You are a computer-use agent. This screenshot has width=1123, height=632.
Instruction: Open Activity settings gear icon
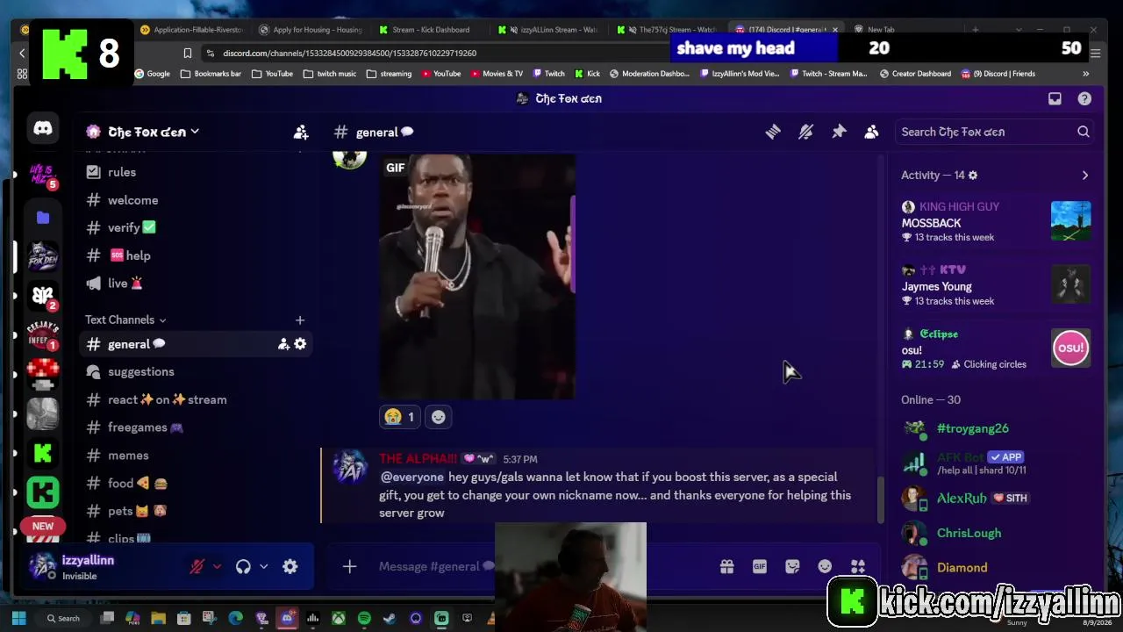tap(972, 176)
